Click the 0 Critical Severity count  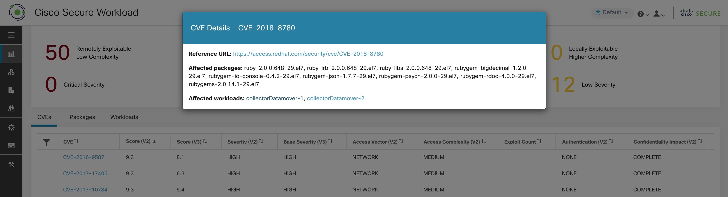pos(51,84)
